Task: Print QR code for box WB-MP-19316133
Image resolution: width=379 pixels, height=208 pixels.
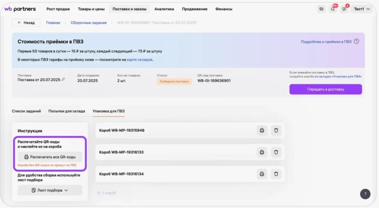Action: pyautogui.click(x=262, y=152)
